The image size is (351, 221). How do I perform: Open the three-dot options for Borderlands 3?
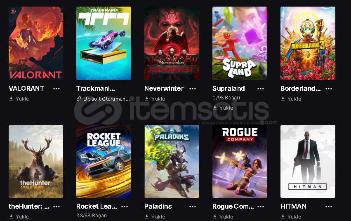(x=329, y=89)
